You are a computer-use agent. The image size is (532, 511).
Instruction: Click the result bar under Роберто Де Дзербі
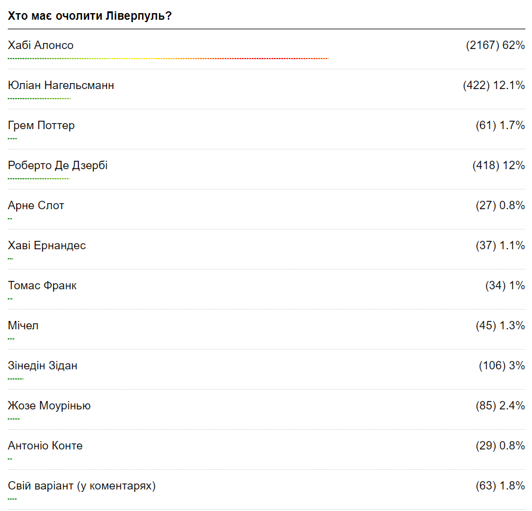click(39, 179)
